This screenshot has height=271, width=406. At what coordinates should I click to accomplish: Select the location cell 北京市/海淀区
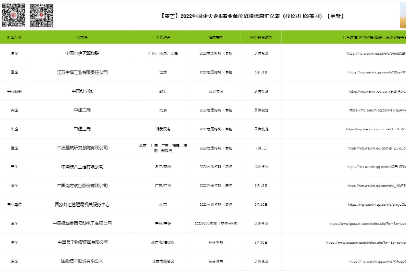point(163,242)
